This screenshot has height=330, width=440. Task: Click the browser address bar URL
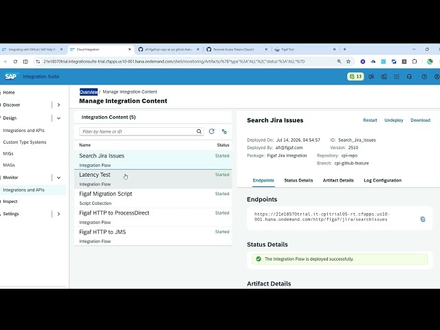click(x=174, y=61)
